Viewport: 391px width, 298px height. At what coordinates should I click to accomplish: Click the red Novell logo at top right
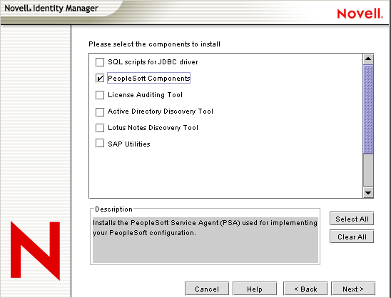coord(360,14)
